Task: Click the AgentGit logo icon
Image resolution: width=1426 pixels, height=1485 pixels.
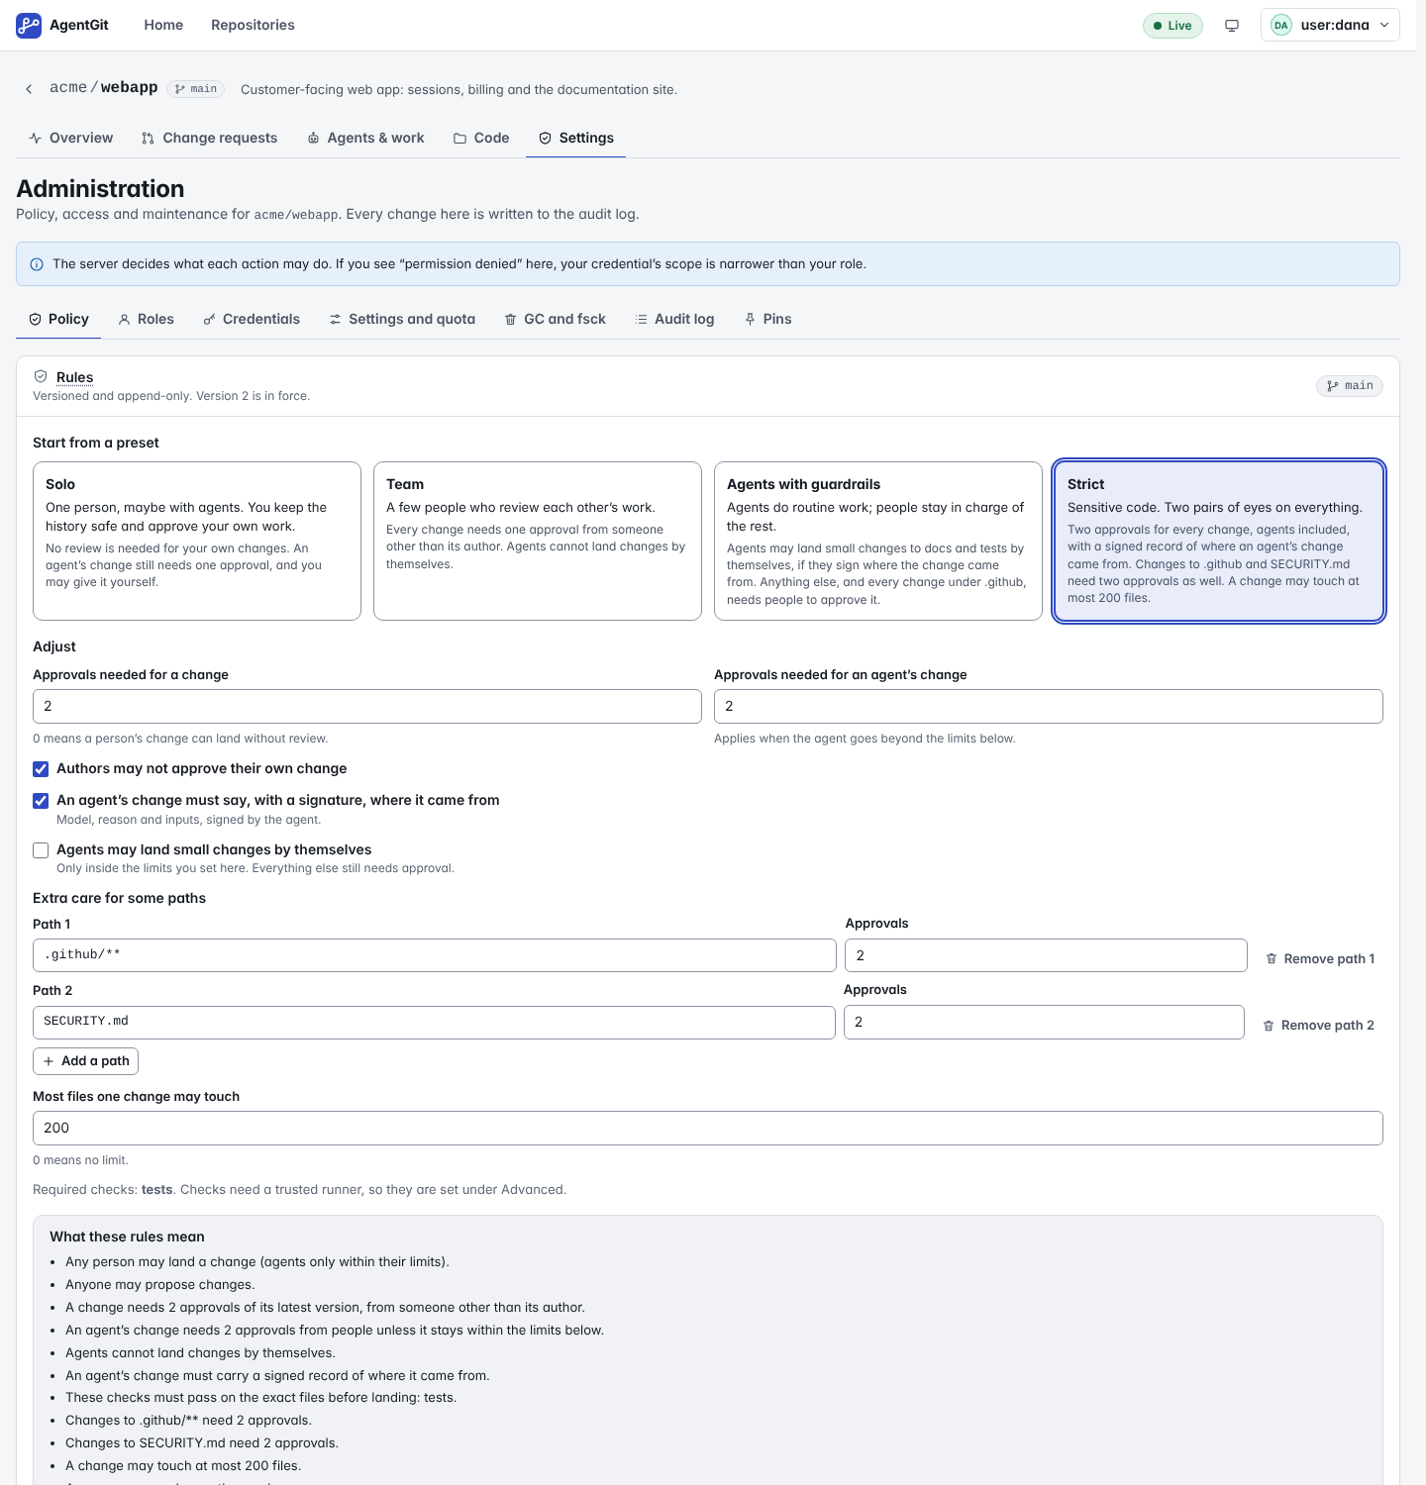Action: pos(29,25)
